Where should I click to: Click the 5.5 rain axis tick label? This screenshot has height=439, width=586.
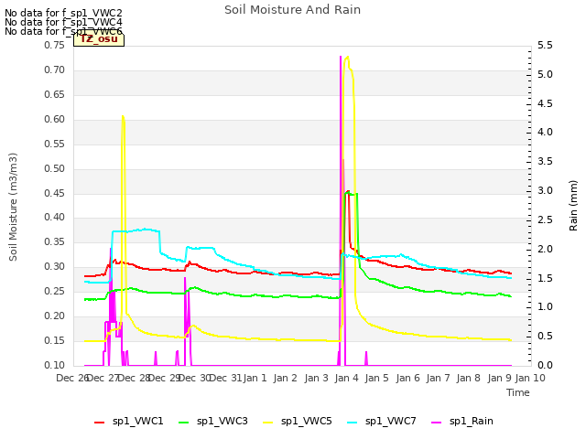pyautogui.click(x=545, y=45)
